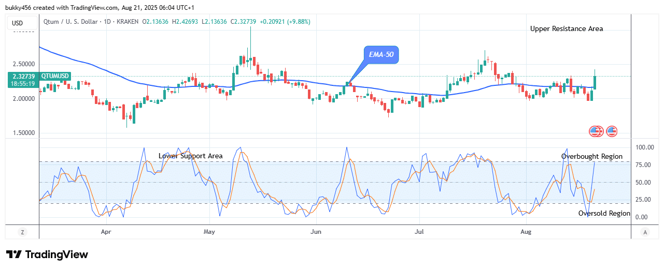The height and width of the screenshot is (270, 664).
Task: Select the Oversold Region text
Action: [x=604, y=213]
